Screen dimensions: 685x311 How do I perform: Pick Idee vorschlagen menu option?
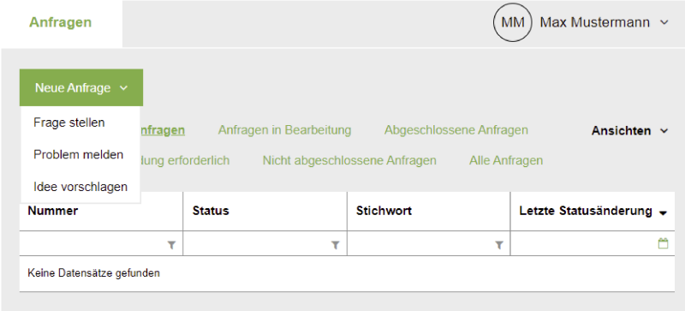coord(80,187)
